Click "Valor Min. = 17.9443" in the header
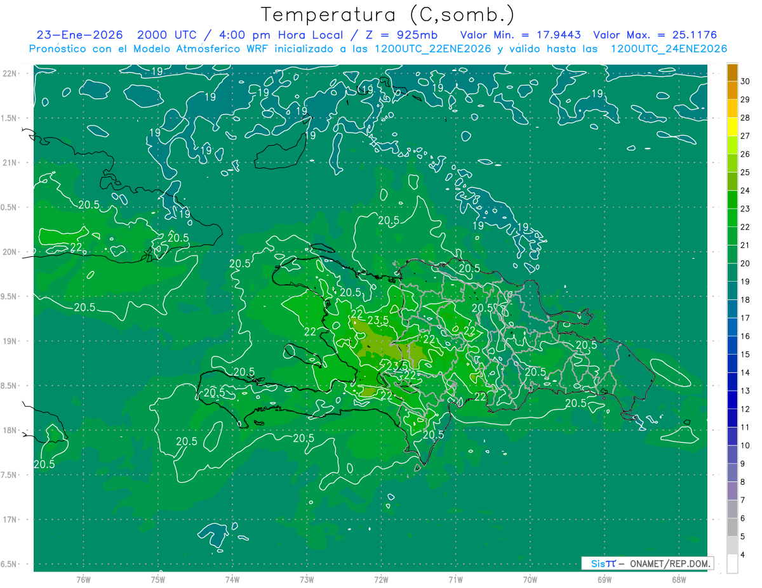Screen dimensions: 762x588 click(x=520, y=35)
